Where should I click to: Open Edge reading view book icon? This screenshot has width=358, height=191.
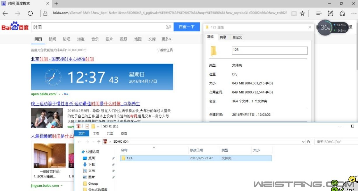(294, 13)
